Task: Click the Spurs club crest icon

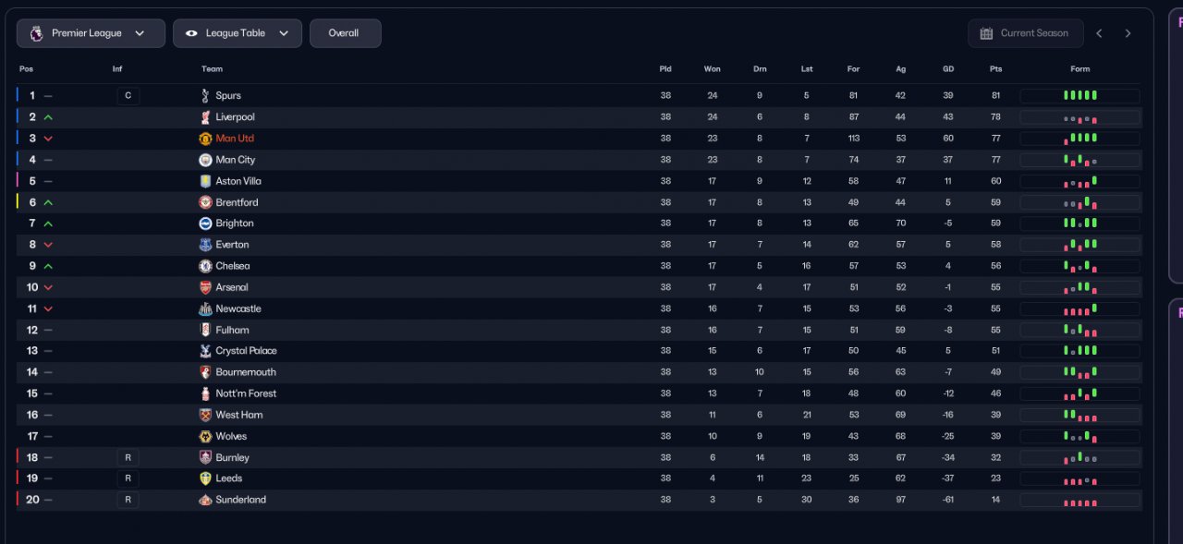Action: pyautogui.click(x=205, y=96)
